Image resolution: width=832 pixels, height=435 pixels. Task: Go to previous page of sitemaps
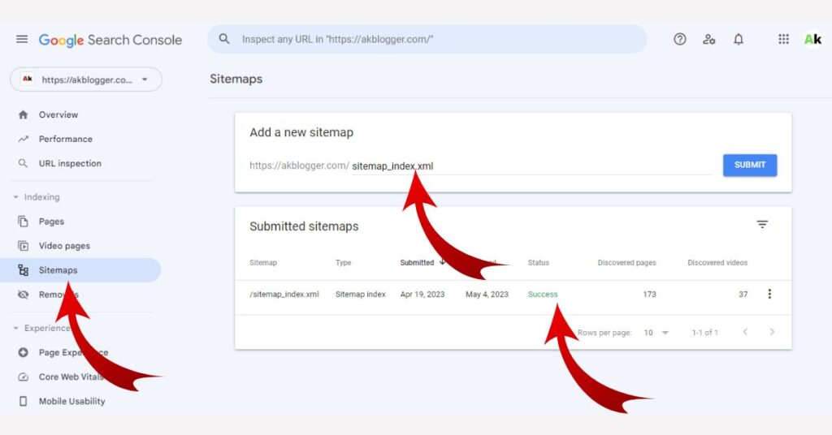pyautogui.click(x=745, y=332)
